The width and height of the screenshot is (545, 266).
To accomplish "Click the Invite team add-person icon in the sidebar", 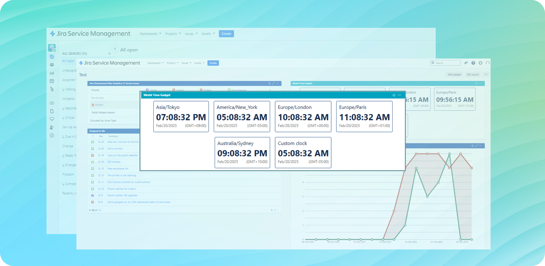I will (52, 127).
